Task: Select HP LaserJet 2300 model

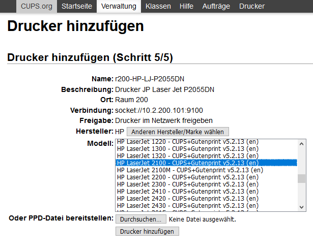Action: [207, 184]
